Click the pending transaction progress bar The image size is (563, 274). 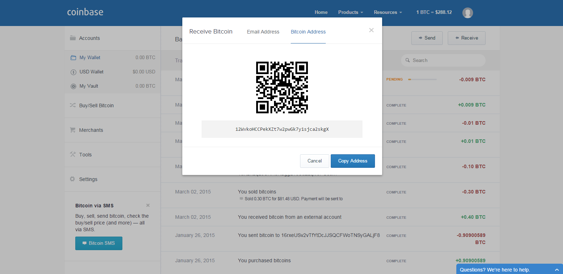(x=422, y=79)
